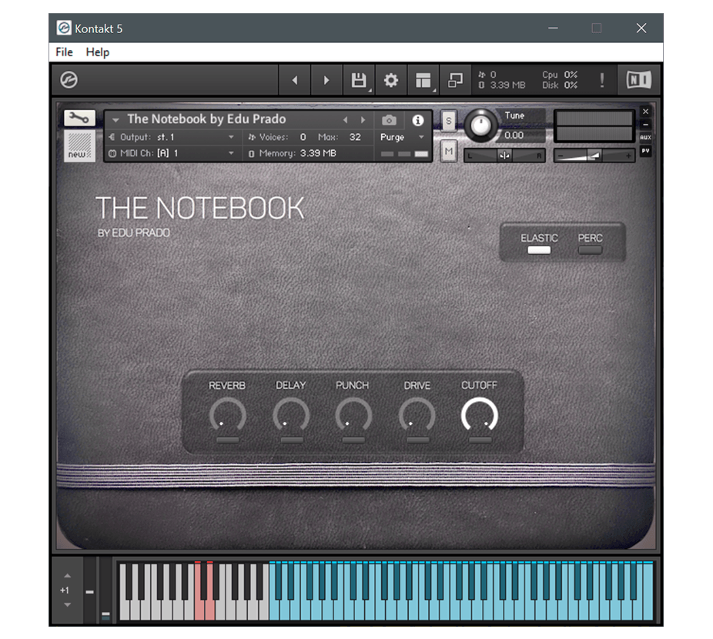Minimize the Kontakt 5 window
This screenshot has width=713, height=639.
tap(553, 28)
